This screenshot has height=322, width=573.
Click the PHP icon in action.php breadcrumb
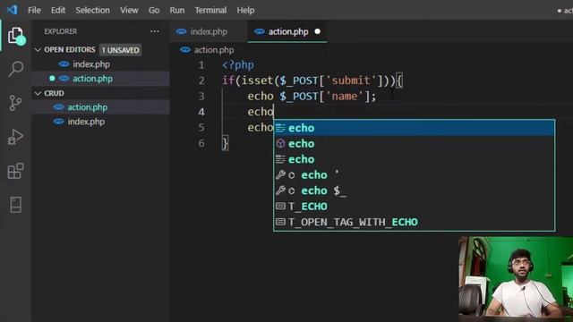(x=185, y=50)
